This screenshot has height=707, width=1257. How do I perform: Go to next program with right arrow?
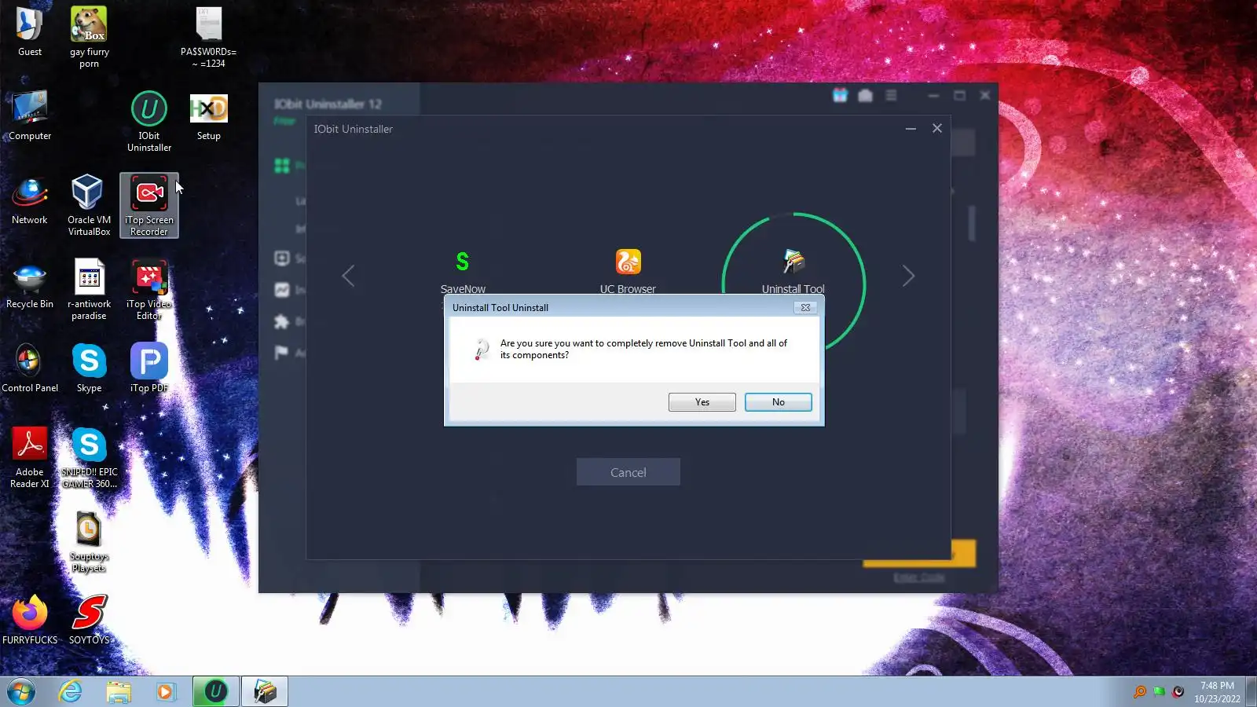908,276
